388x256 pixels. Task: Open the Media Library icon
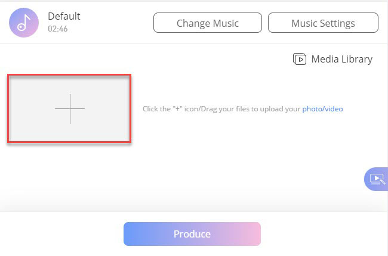click(x=299, y=59)
